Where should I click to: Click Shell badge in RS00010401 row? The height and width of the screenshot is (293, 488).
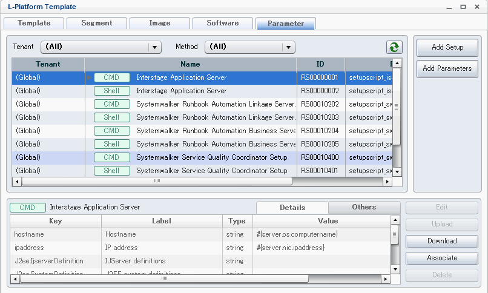pos(112,171)
